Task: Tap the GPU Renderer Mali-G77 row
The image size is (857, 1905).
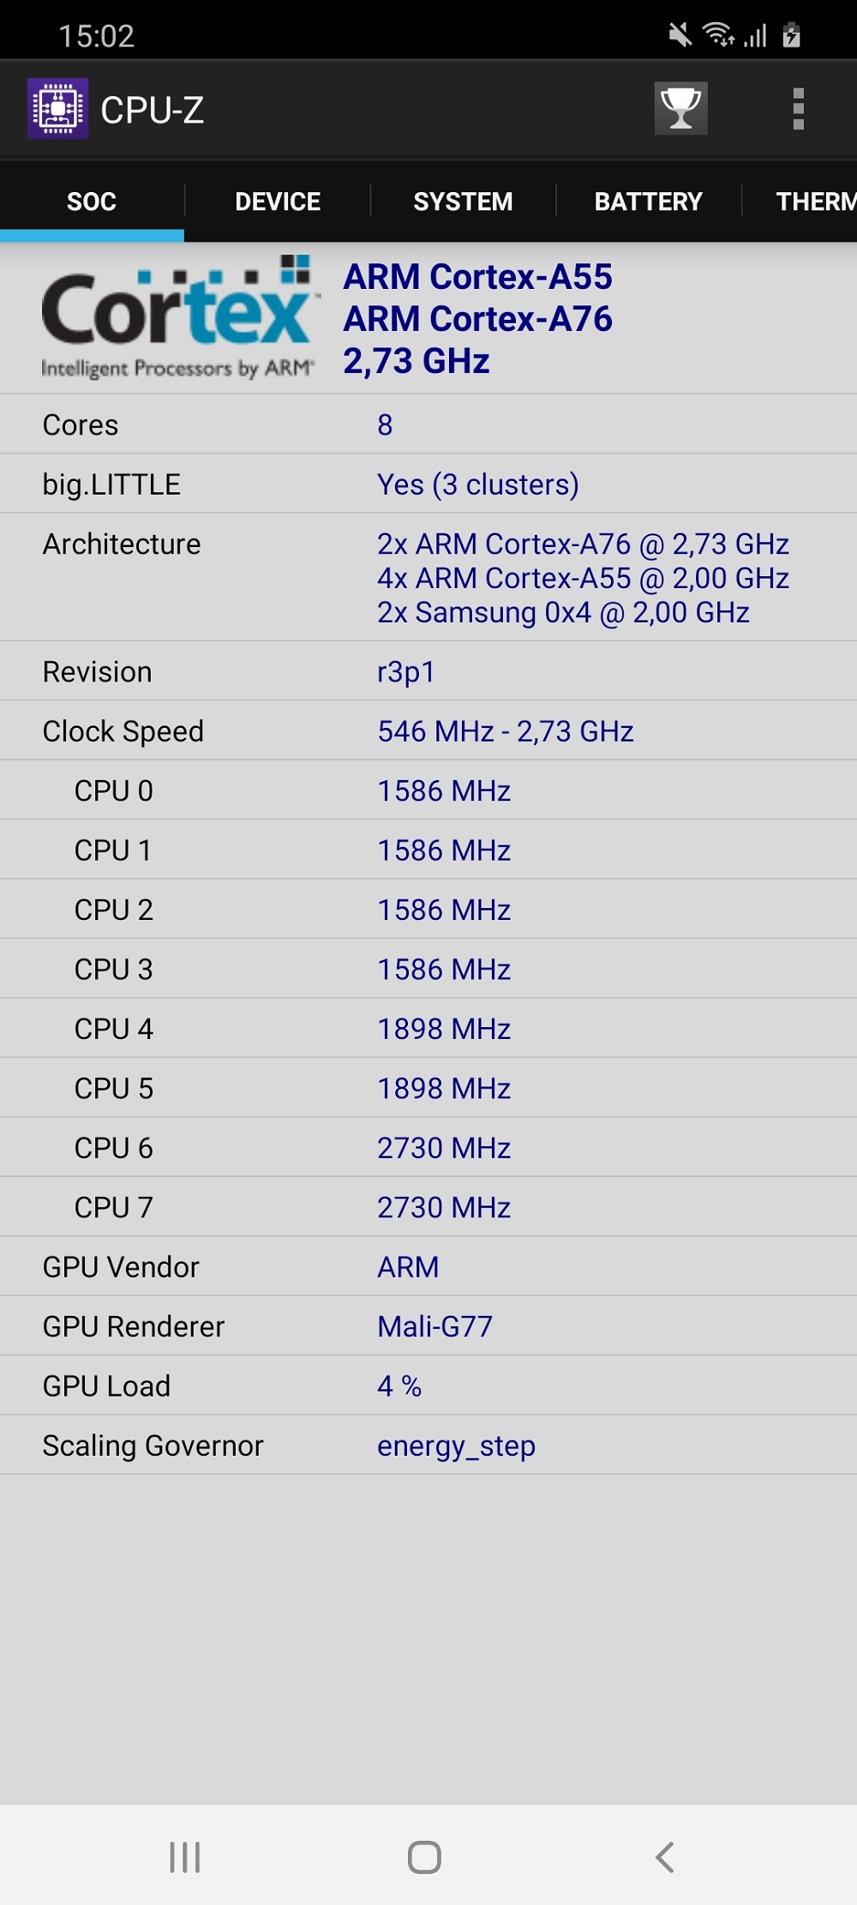Action: click(x=428, y=1326)
